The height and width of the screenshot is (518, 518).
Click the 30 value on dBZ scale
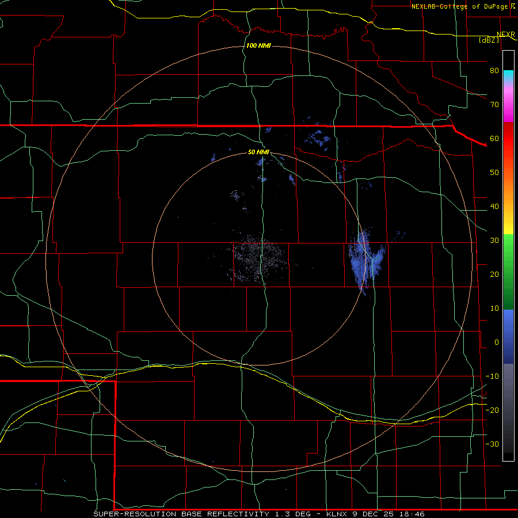pyautogui.click(x=494, y=240)
